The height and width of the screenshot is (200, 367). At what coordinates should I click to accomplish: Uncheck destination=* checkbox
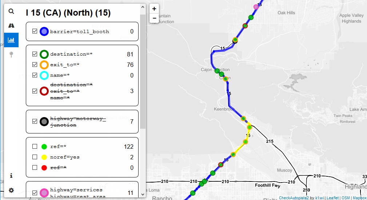[x=35, y=54]
